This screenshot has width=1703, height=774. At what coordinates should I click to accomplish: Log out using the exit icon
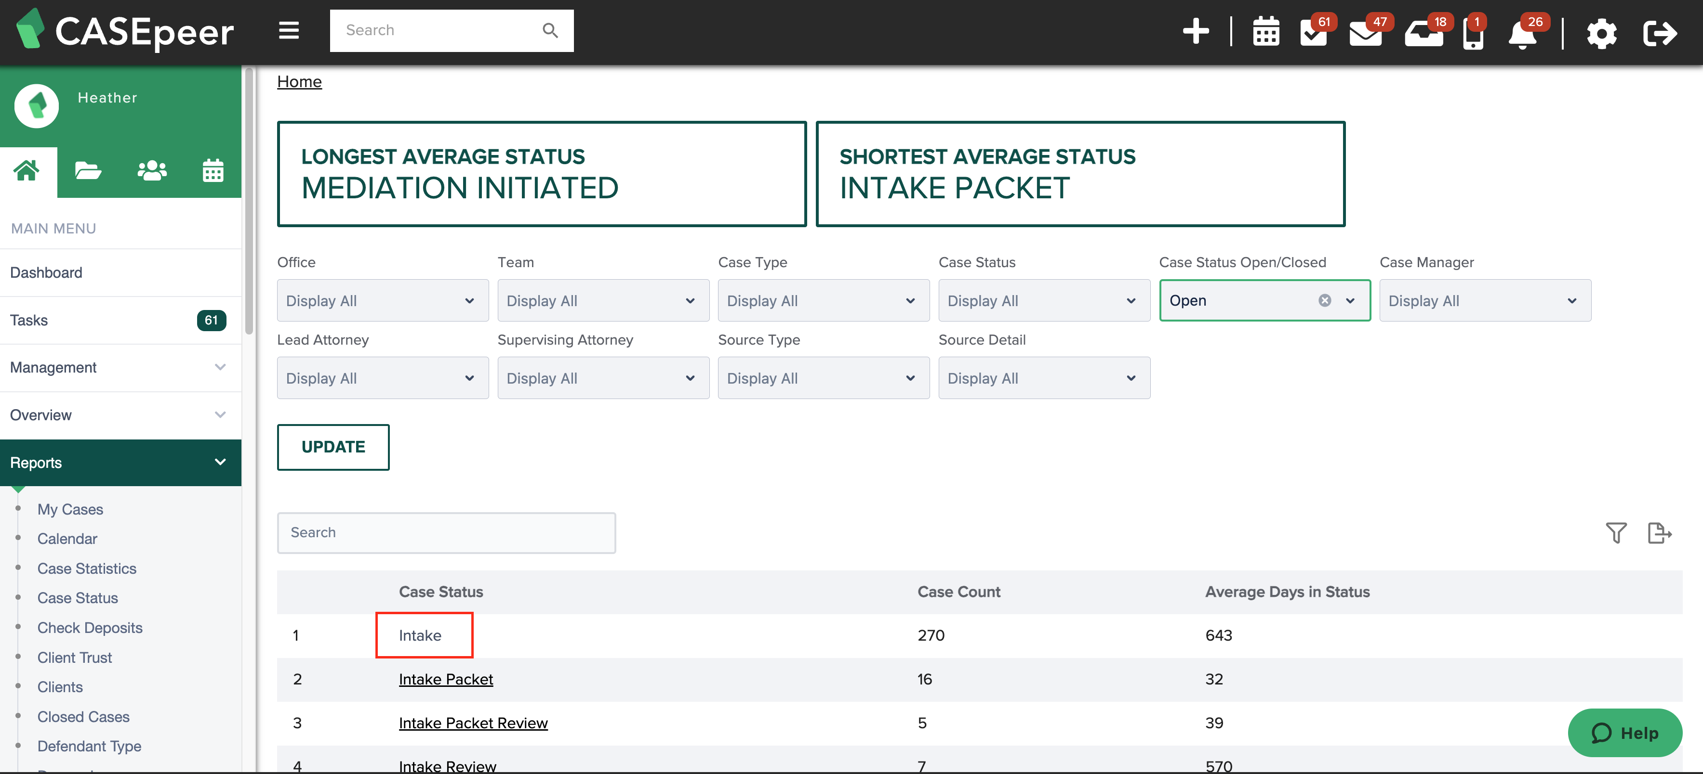tap(1659, 33)
